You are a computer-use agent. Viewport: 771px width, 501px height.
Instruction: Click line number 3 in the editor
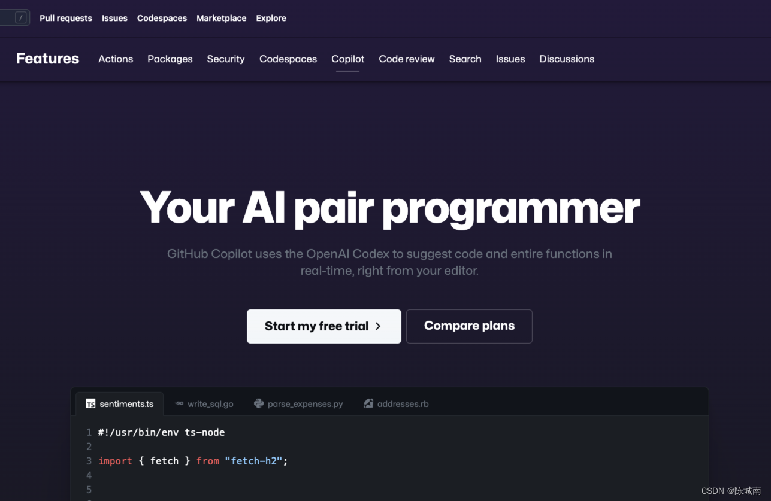click(89, 461)
